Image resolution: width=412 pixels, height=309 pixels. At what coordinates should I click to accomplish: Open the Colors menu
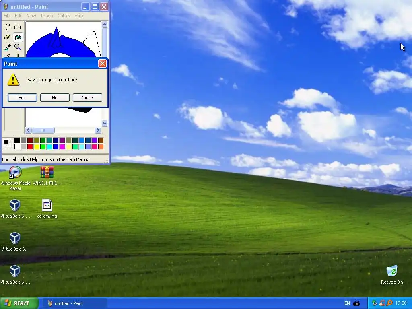64,16
